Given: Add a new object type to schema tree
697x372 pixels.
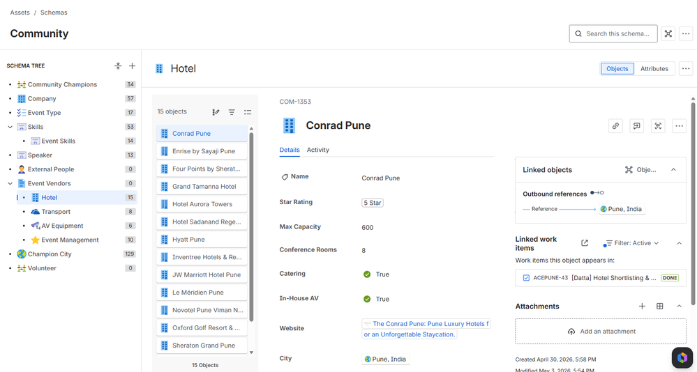Looking at the screenshot, I should click(x=132, y=65).
